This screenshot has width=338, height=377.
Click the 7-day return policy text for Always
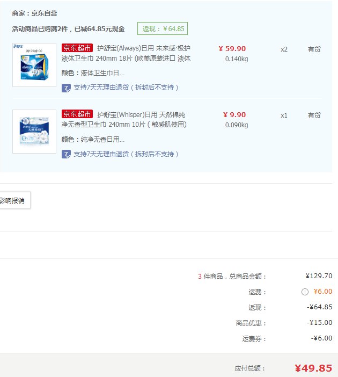point(126,88)
